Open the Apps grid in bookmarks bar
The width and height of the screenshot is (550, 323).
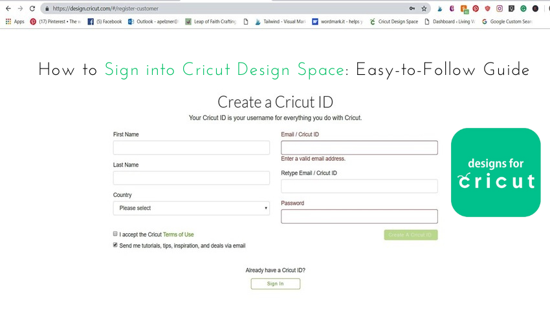coord(15,22)
